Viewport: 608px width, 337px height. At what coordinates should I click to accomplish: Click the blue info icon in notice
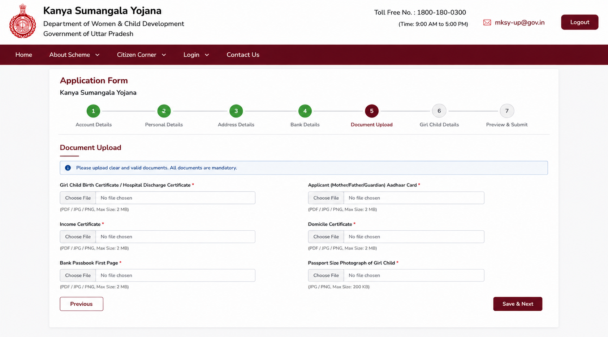pyautogui.click(x=68, y=168)
